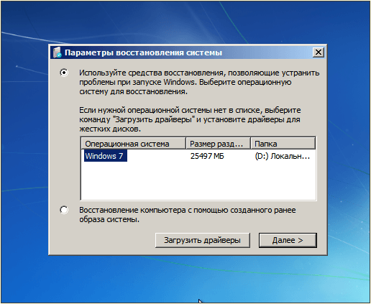This screenshot has width=371, height=304.
Task: Click the Размер разд... column header
Action: [218, 144]
